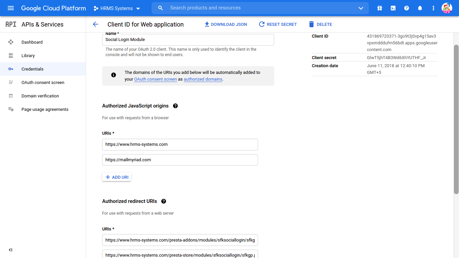Reset the client secret
Image resolution: width=459 pixels, height=258 pixels.
pos(278,25)
